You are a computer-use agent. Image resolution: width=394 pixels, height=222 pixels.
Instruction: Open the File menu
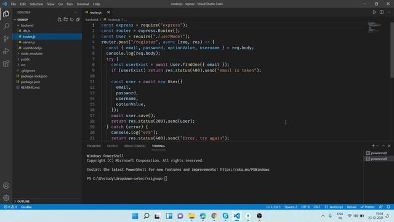(14, 4)
